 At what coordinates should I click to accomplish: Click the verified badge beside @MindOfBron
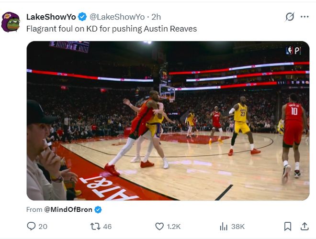click(98, 209)
